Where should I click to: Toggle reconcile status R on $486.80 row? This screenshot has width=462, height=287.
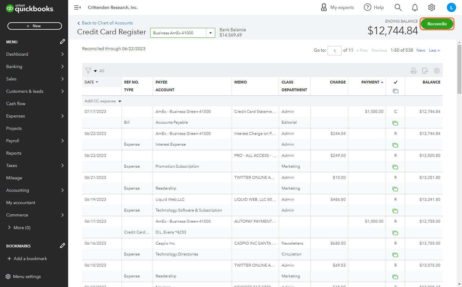pyautogui.click(x=395, y=199)
